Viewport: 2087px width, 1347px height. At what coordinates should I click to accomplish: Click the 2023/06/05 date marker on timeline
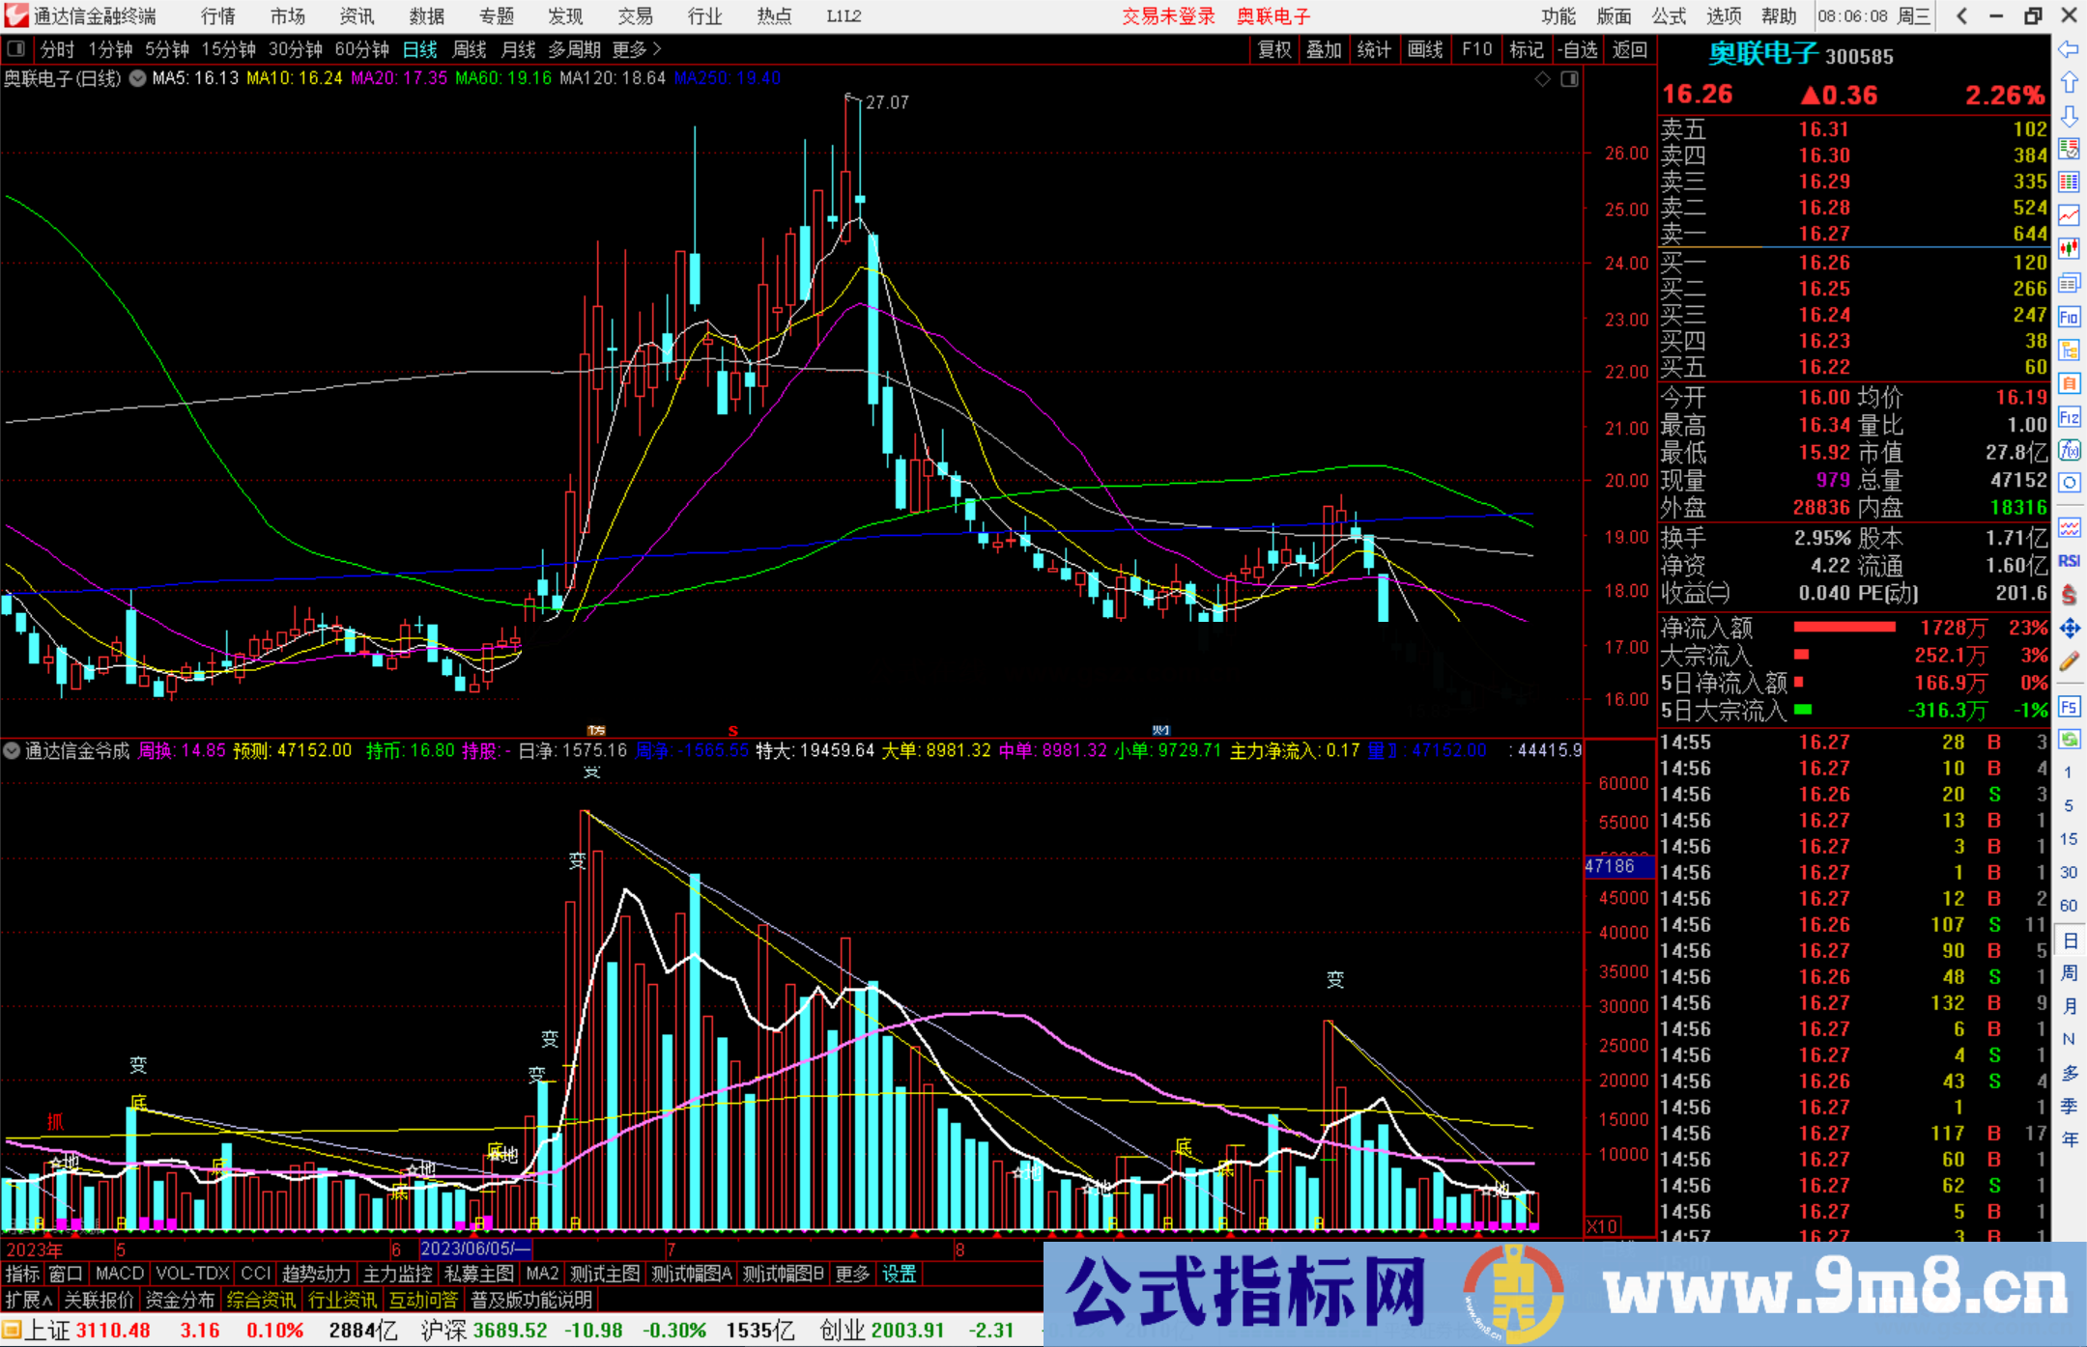coord(475,1249)
